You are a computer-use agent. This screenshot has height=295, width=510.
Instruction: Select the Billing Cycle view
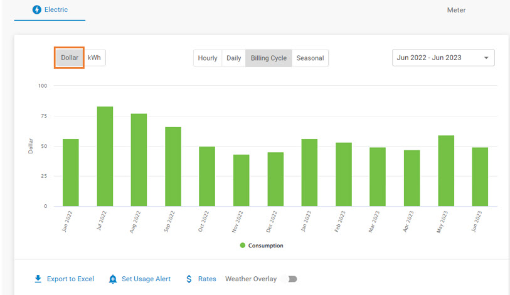268,58
